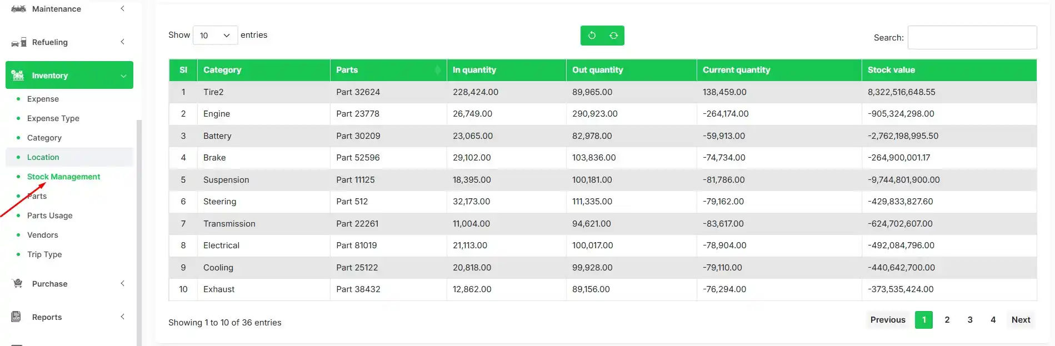The height and width of the screenshot is (346, 1055).
Task: Click the Inventory icon in the green menu
Action: click(18, 75)
